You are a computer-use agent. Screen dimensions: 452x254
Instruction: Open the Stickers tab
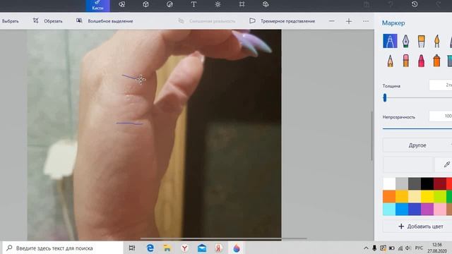tap(169, 4)
